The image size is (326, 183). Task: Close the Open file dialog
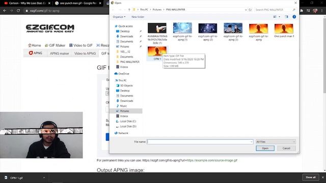[295, 3]
